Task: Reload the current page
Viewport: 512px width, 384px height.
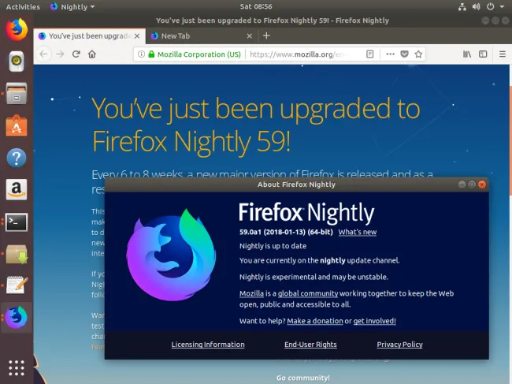Action: pos(76,54)
